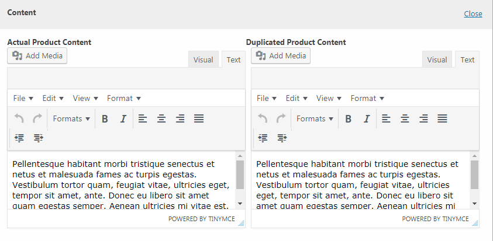Click Add Media button for Actual Product Content
The width and height of the screenshot is (493, 241).
pyautogui.click(x=38, y=56)
